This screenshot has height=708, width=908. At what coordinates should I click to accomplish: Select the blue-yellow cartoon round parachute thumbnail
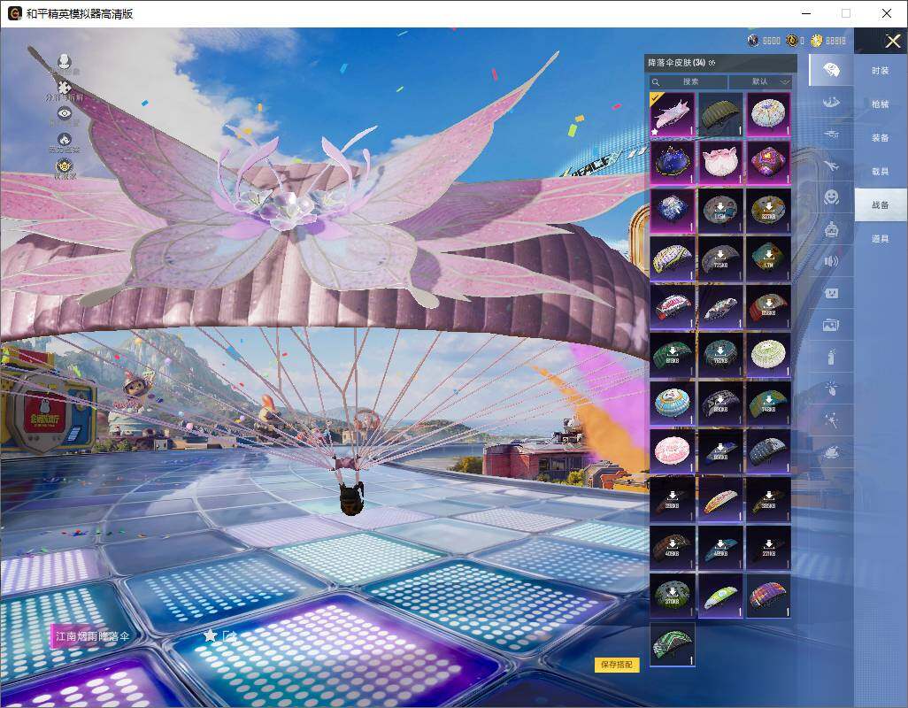tap(673, 403)
